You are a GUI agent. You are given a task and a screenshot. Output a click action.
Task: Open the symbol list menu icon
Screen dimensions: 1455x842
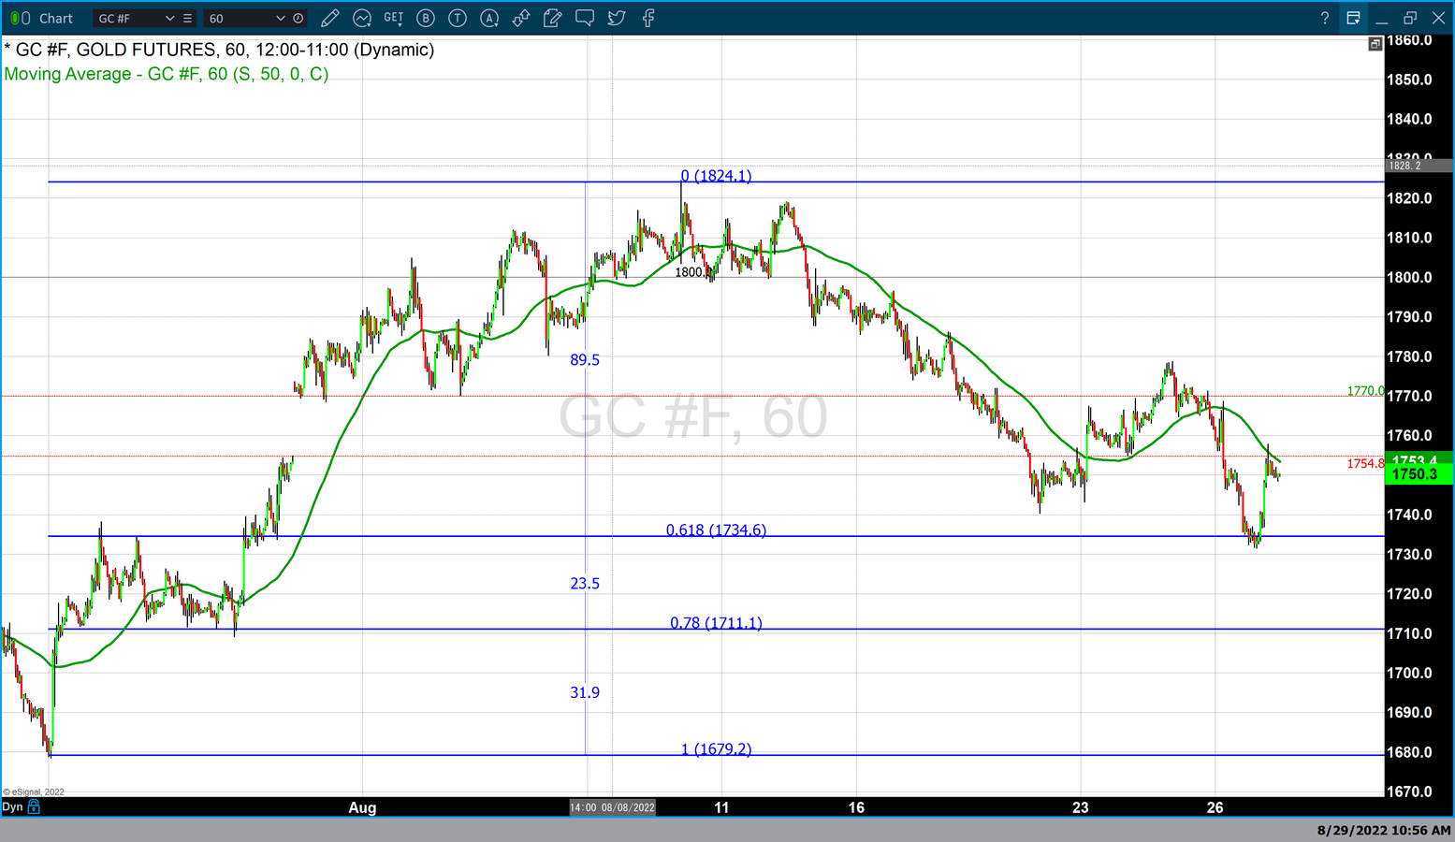click(x=187, y=18)
